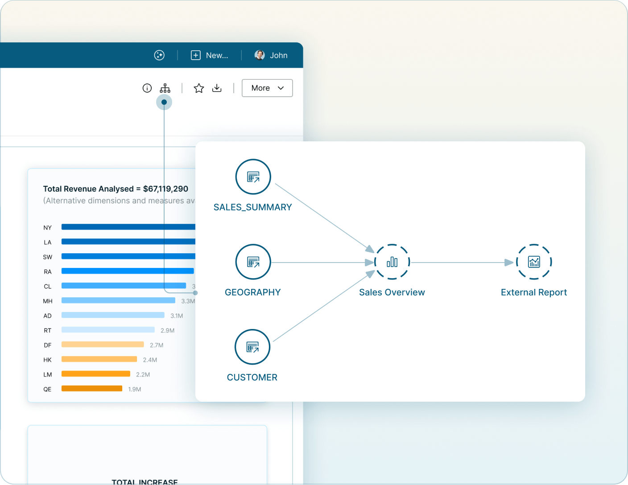
Task: Open the AI assistant sparkle icon in the header
Action: pyautogui.click(x=159, y=55)
